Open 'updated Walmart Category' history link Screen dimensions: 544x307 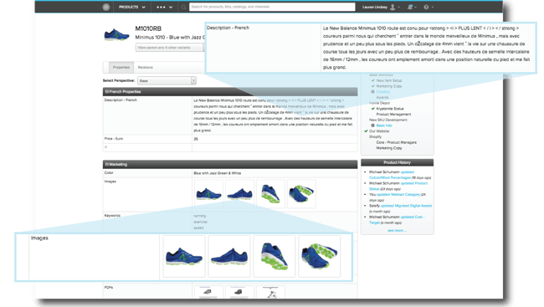[398, 195]
